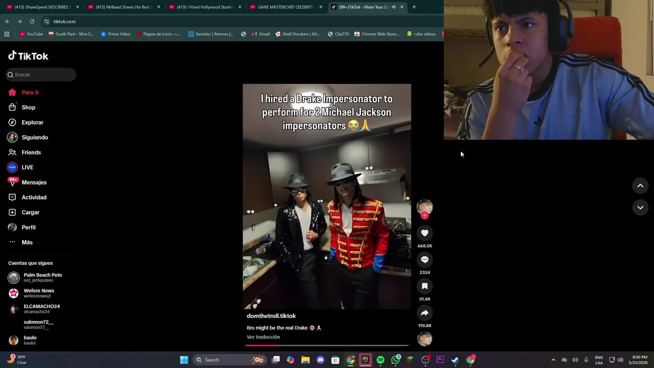Open the Clip570 bookmark
654x368 pixels.
coord(338,34)
